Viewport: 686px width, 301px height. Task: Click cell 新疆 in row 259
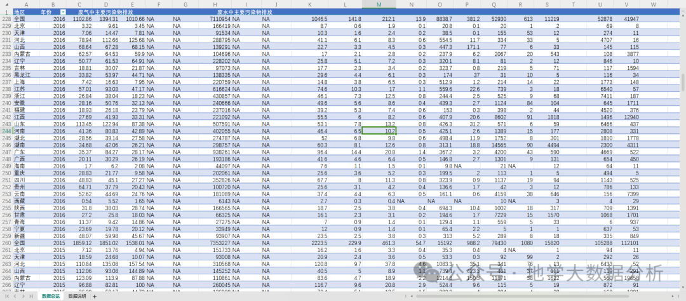[x=26, y=236]
